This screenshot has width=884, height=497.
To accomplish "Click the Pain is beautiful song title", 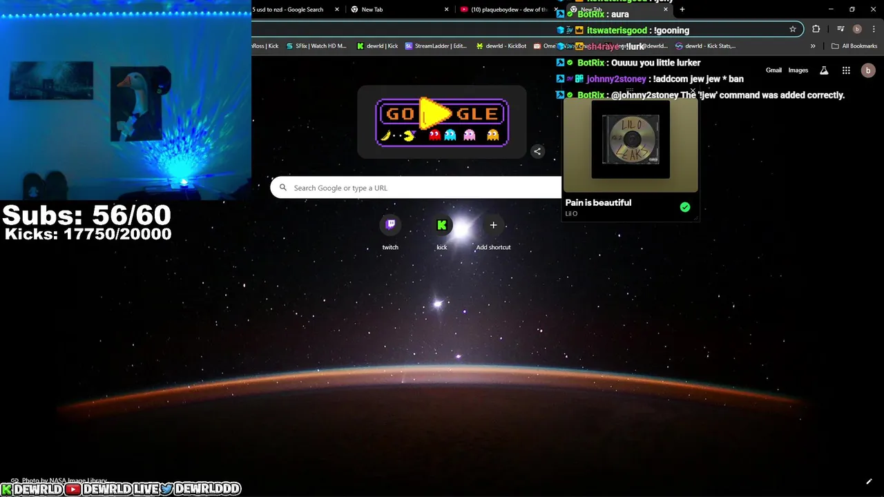I will tap(598, 202).
